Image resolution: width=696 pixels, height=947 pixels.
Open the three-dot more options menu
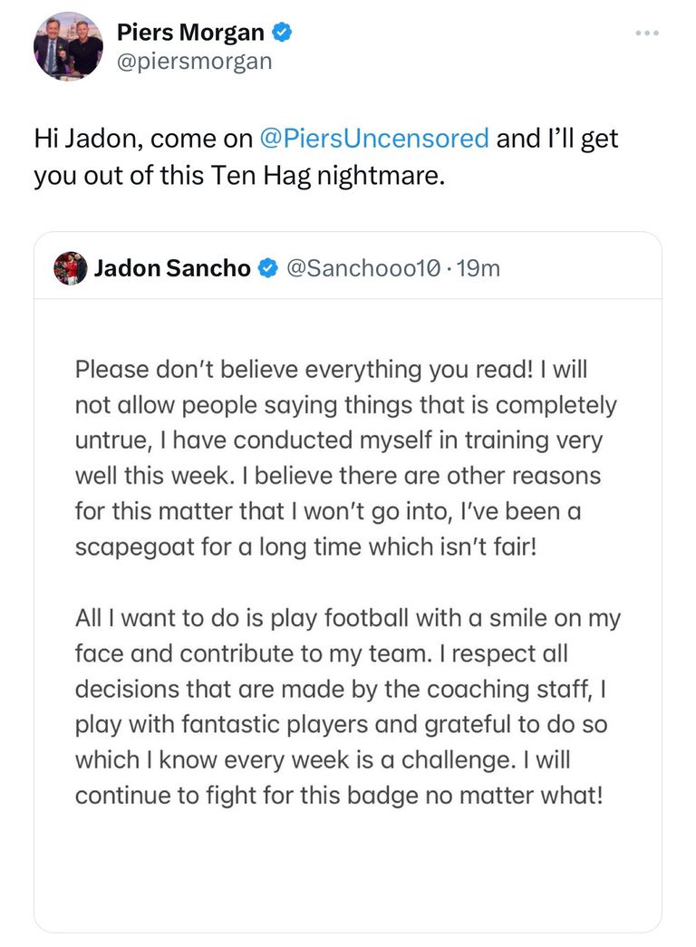(645, 34)
